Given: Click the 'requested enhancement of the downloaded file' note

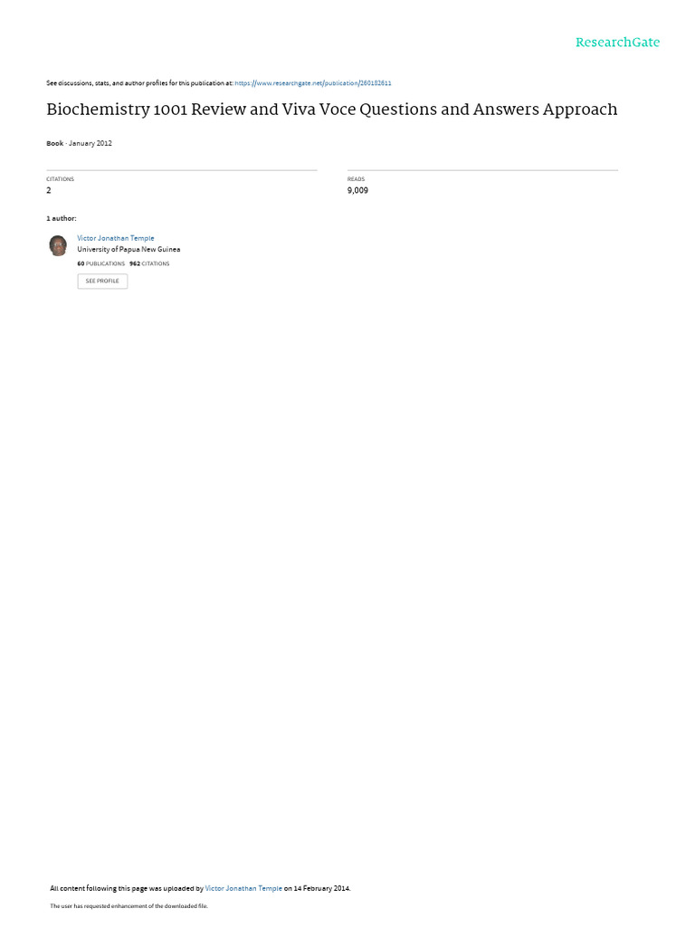Looking at the screenshot, I should point(129,905).
